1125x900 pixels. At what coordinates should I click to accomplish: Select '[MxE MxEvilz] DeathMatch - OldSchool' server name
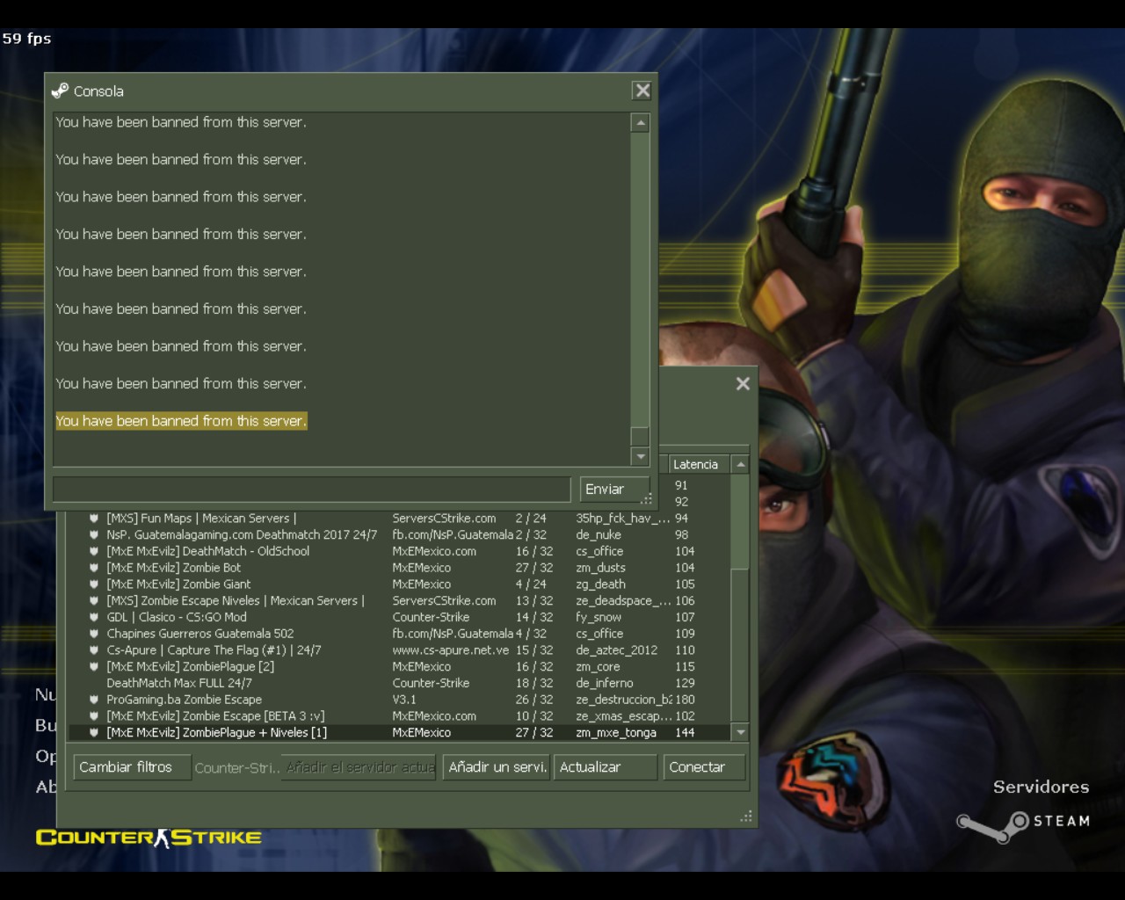(x=208, y=551)
